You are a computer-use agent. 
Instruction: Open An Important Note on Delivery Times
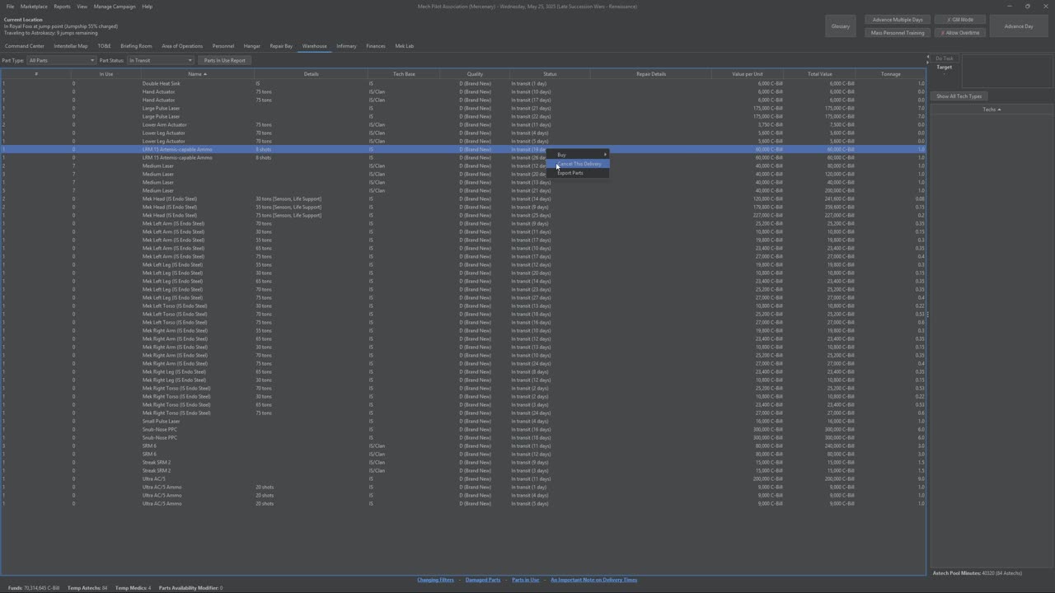coord(594,580)
